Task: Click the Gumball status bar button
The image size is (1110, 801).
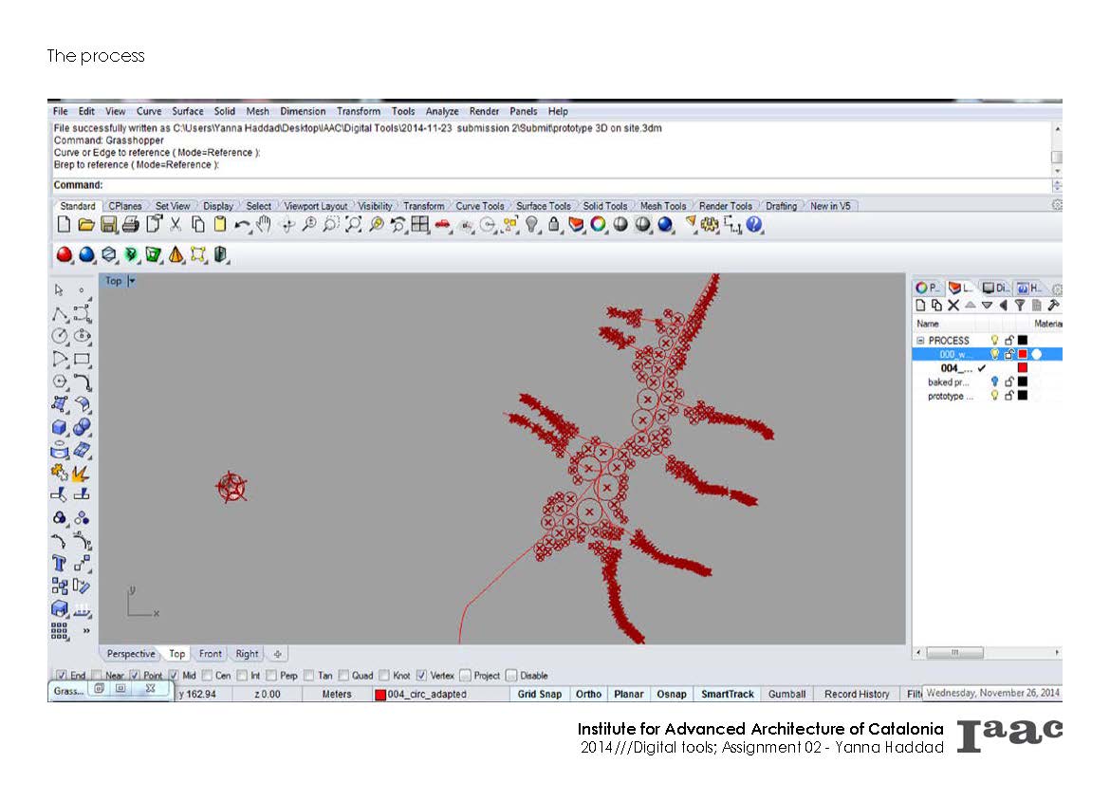Action: [786, 694]
